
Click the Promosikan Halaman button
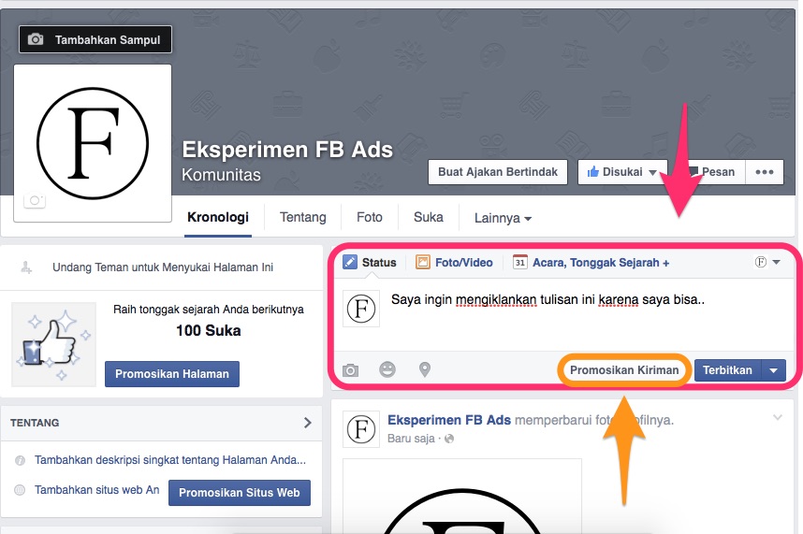172,374
